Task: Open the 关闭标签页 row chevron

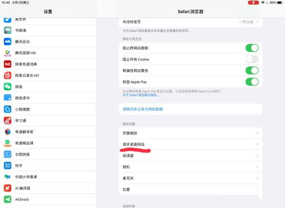Action: (257, 22)
